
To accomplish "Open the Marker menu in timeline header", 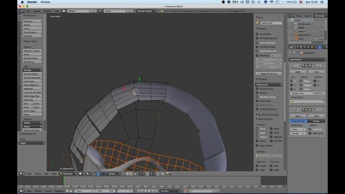I will point(38,191).
